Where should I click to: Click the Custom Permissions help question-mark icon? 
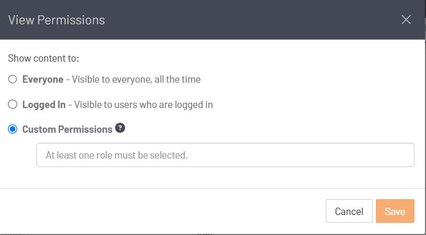click(120, 128)
